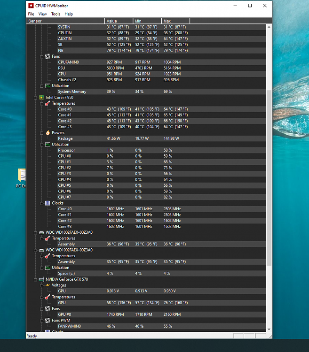
Task: Collapse the Intel Core i7 950 tree node
Action: 36,98
